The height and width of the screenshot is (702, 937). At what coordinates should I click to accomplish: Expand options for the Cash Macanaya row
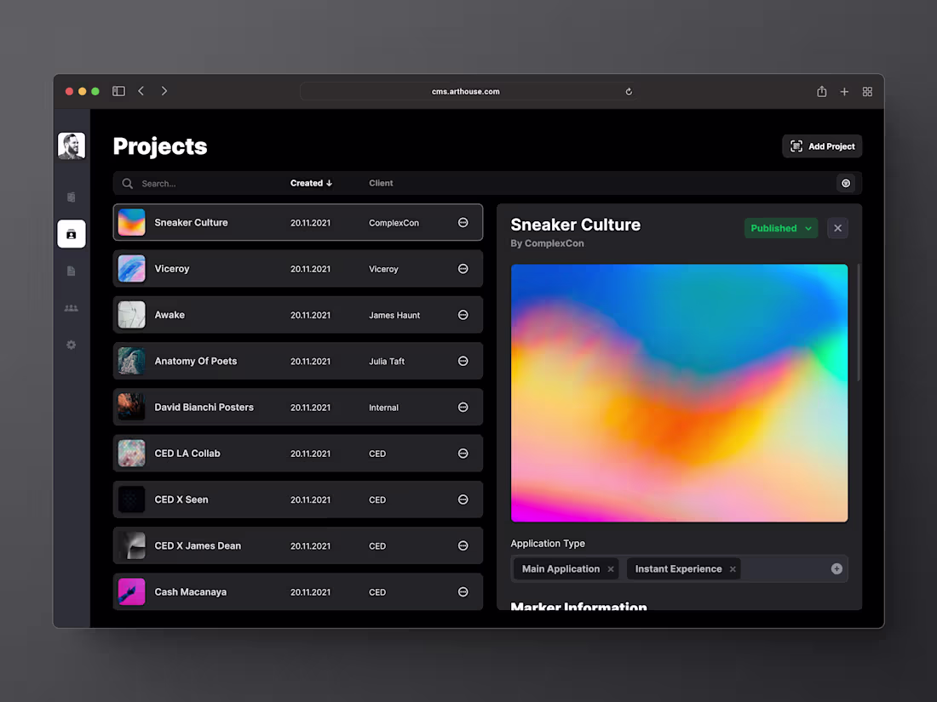click(463, 591)
